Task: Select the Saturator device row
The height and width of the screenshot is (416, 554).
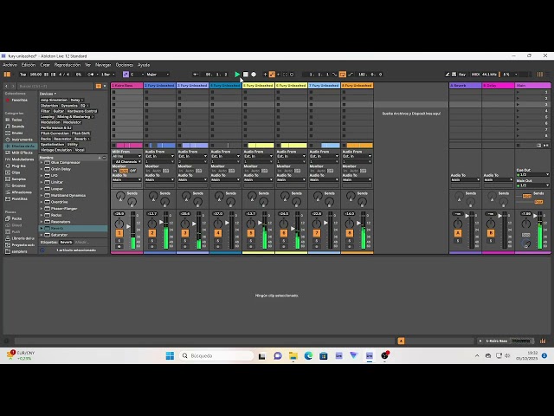Action: pos(73,235)
